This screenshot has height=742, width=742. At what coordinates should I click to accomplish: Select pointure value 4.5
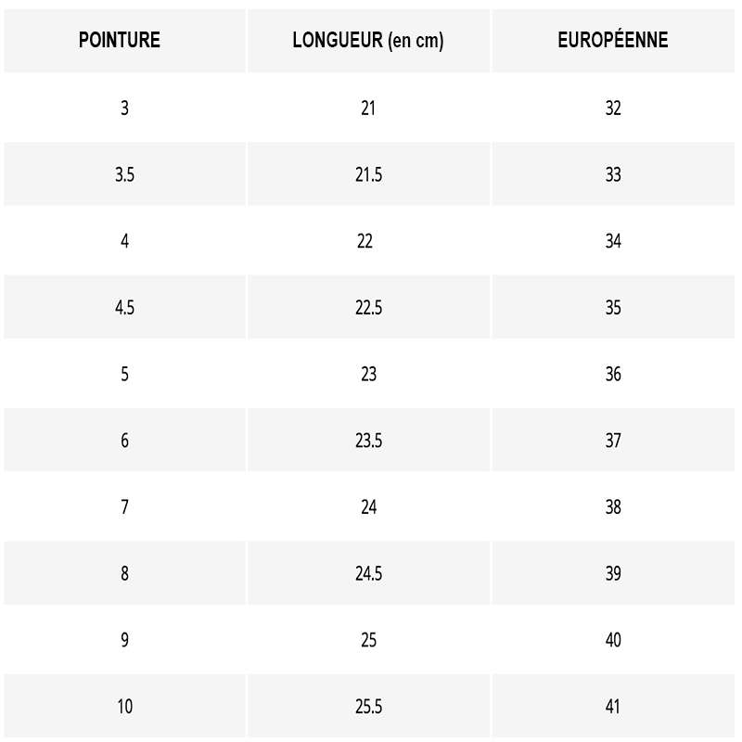(x=125, y=308)
